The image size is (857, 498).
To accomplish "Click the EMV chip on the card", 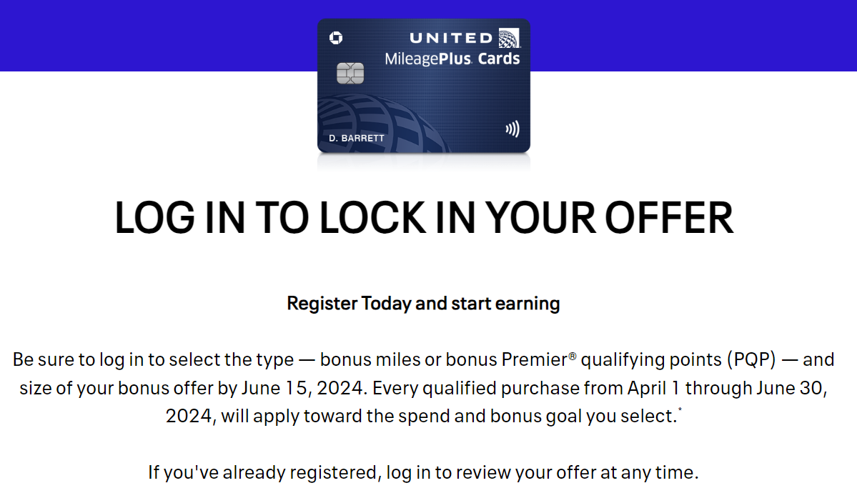I will (x=350, y=73).
